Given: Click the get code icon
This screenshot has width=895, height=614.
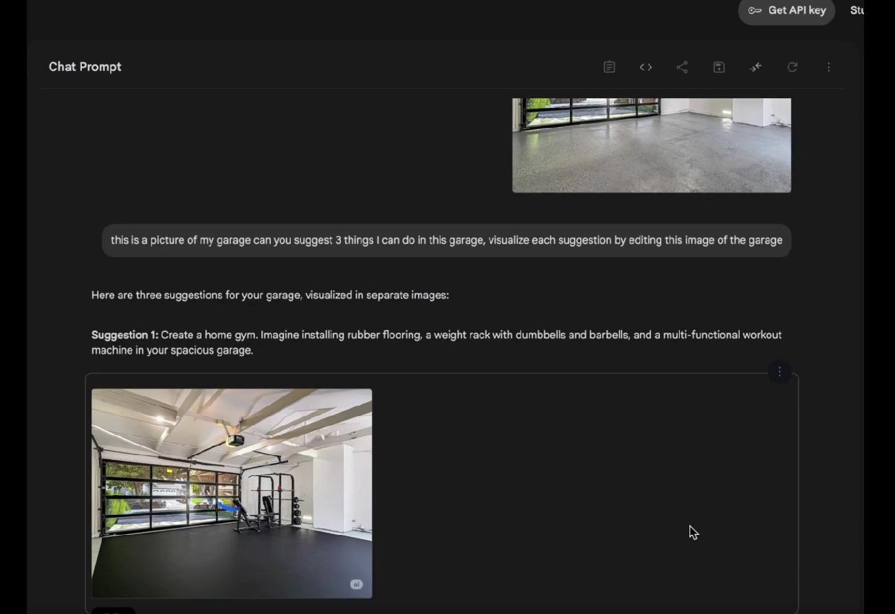Looking at the screenshot, I should 645,67.
